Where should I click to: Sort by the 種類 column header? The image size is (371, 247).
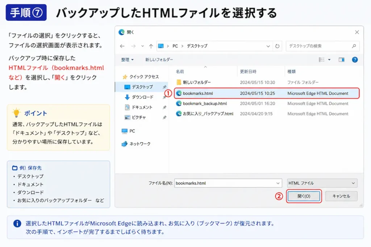click(291, 72)
